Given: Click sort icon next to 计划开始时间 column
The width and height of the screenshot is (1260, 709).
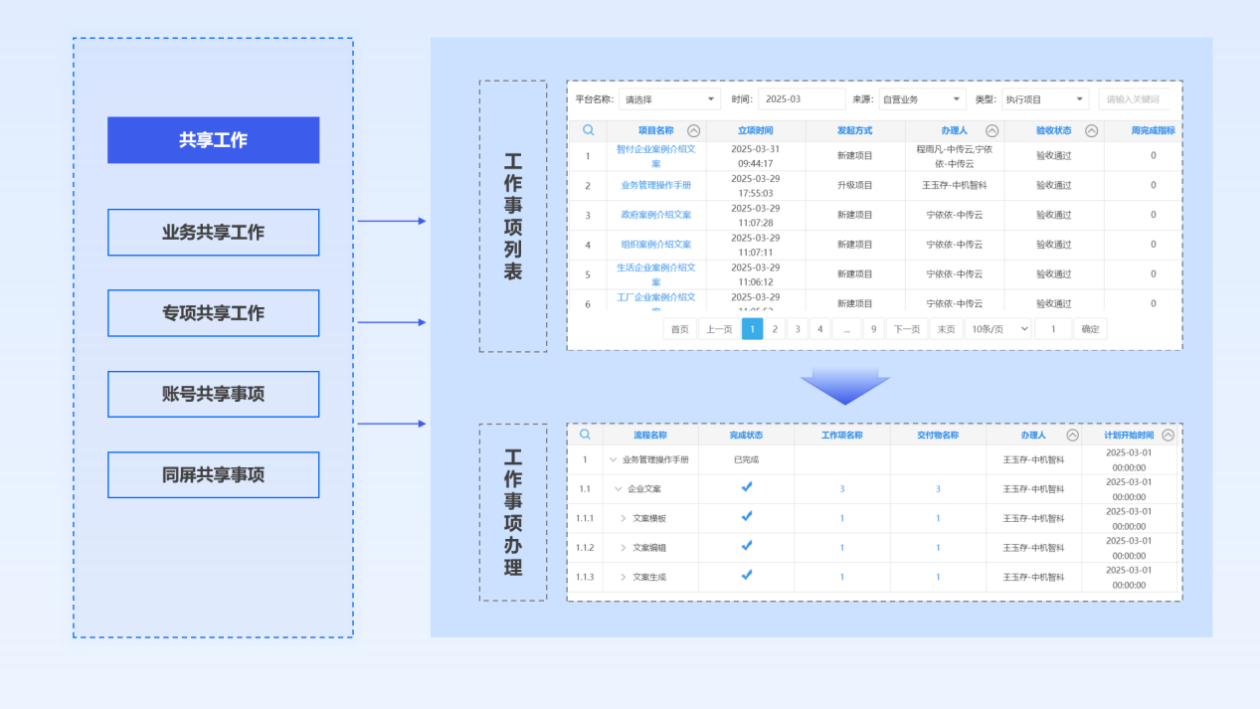Looking at the screenshot, I should point(1168,436).
